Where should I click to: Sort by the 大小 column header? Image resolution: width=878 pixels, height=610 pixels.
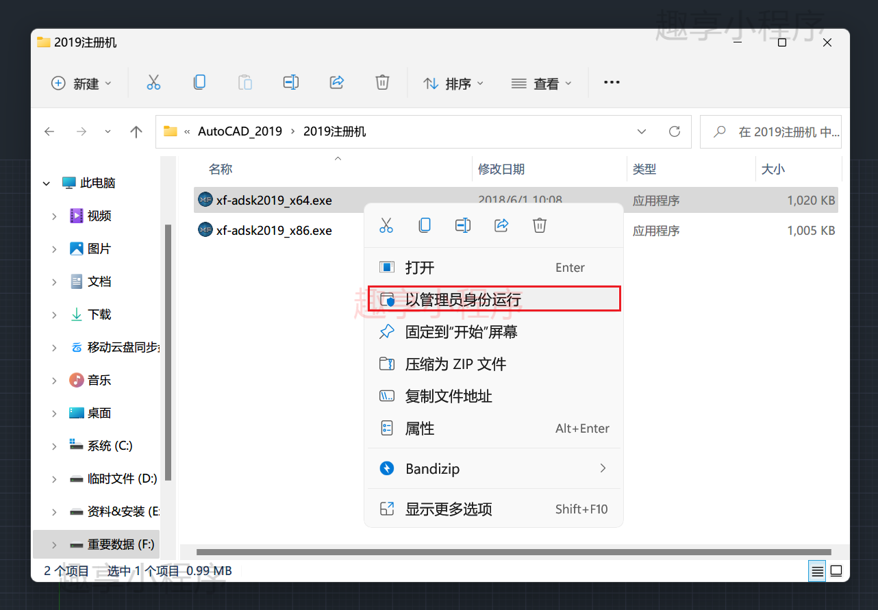(x=773, y=169)
